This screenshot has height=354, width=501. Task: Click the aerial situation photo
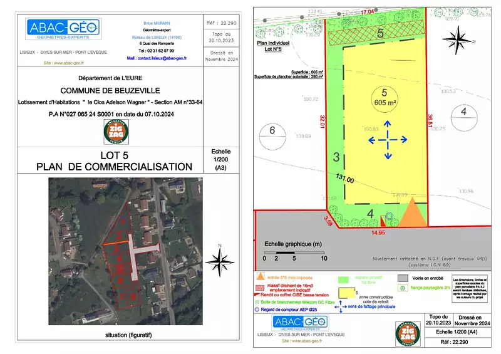pos(127,252)
